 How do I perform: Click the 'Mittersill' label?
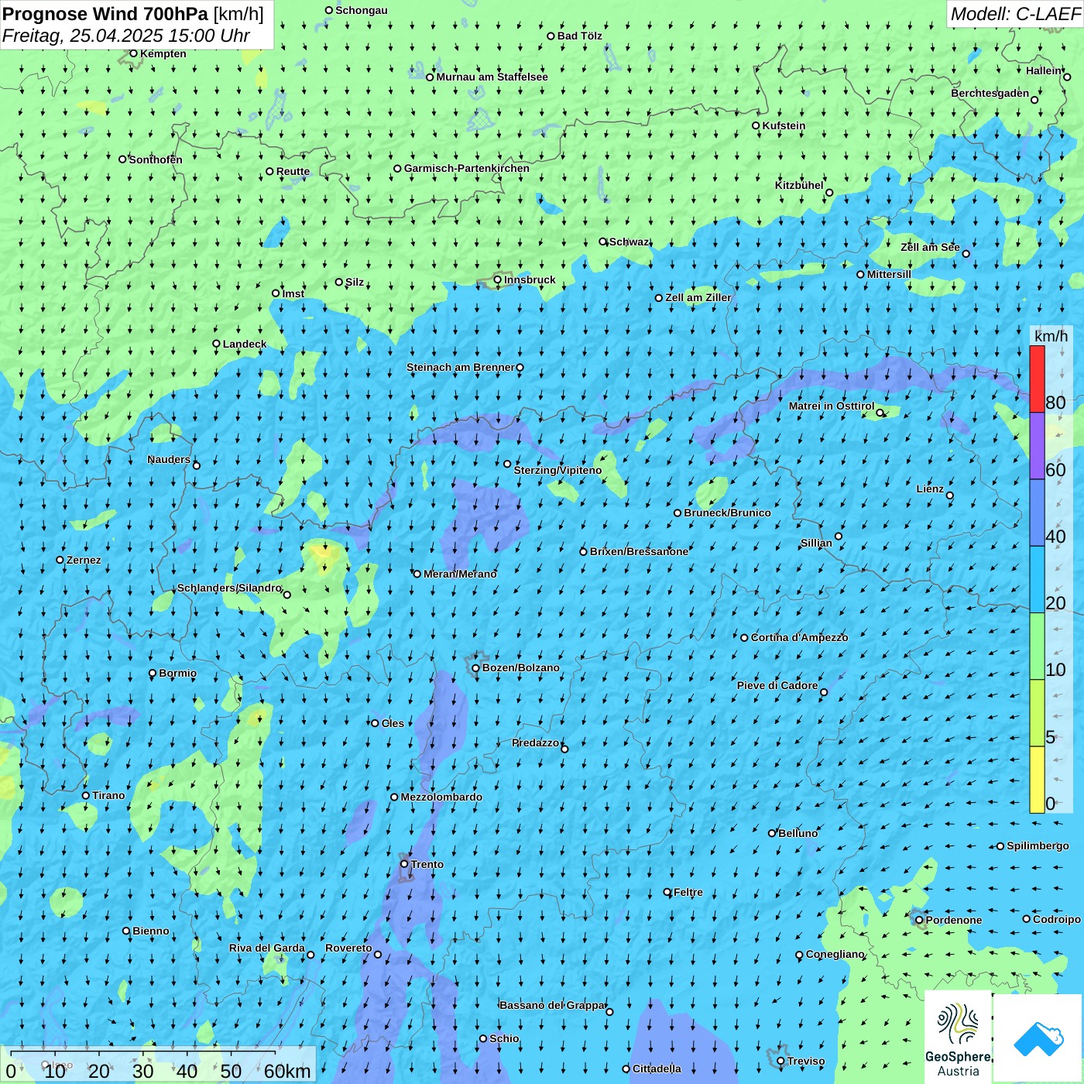coord(889,274)
